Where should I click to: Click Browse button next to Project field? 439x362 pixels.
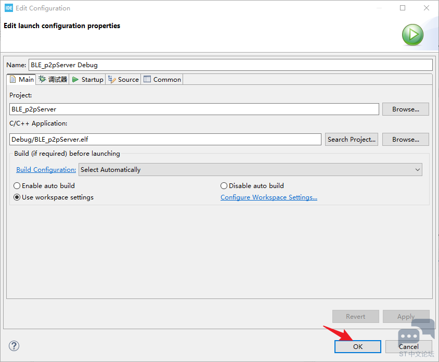(x=405, y=109)
